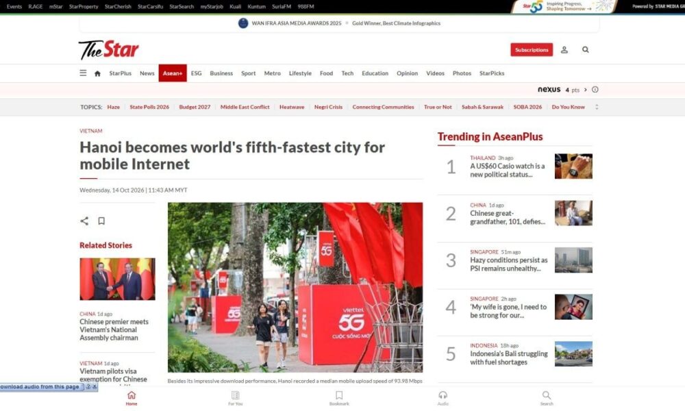Open Vietnam pilots visa exemption story
This screenshot has width=685, height=411.
[x=113, y=375]
